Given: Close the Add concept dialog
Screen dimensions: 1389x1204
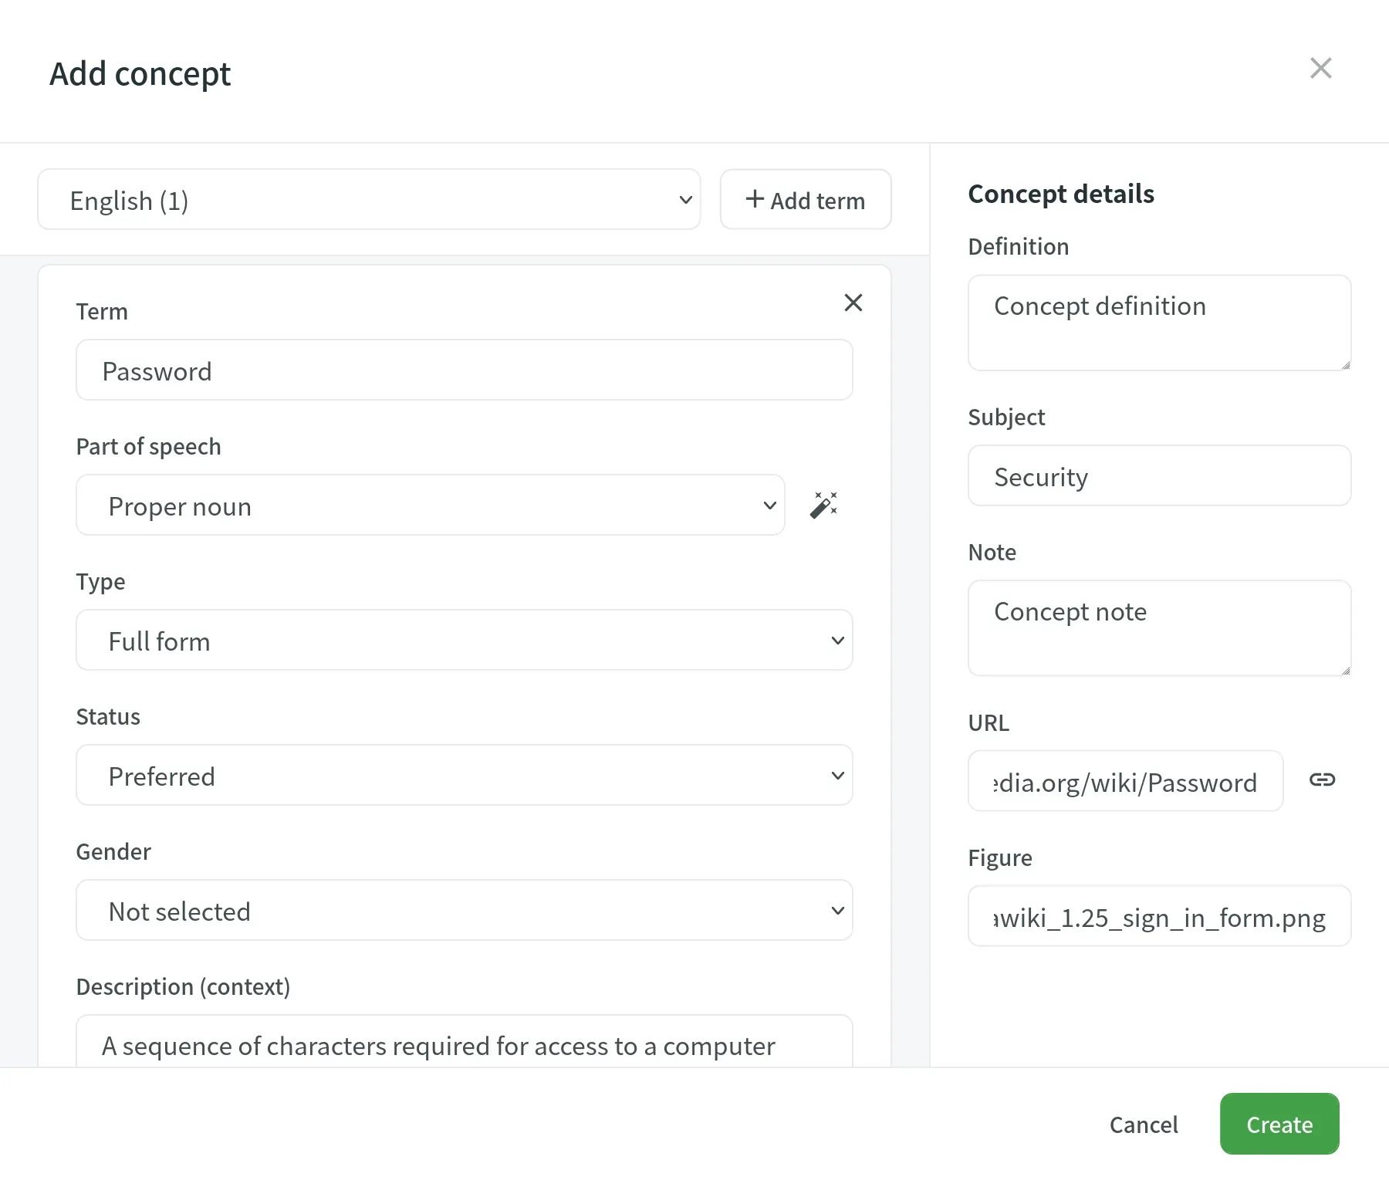Looking at the screenshot, I should (x=1321, y=68).
